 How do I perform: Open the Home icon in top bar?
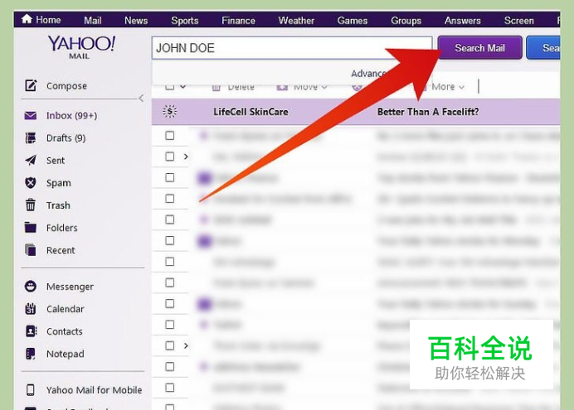pyautogui.click(x=27, y=19)
